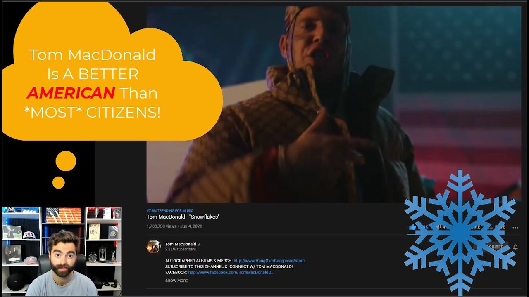Click the #7 On Trending For Music link
This screenshot has width=529, height=297.
170,211
